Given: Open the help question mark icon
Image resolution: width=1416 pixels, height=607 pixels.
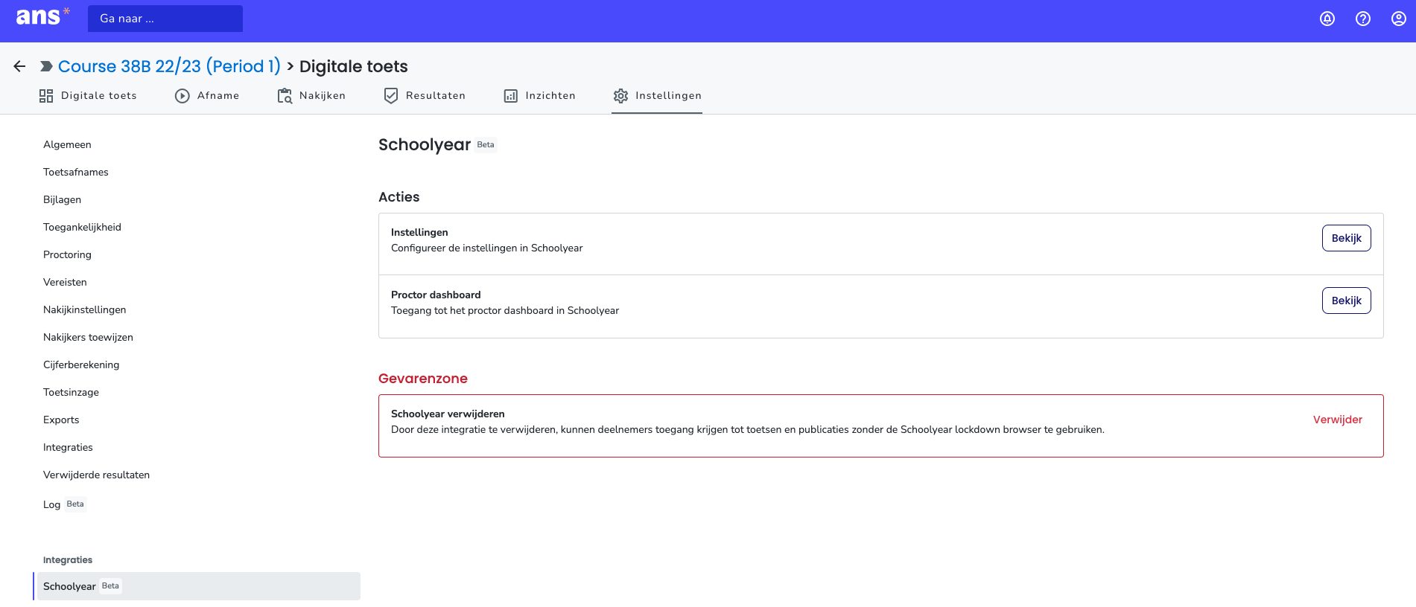Looking at the screenshot, I should pos(1363,19).
